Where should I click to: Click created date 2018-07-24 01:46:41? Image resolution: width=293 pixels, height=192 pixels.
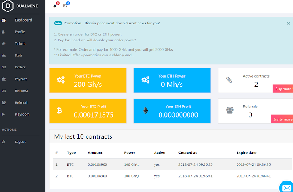(195, 176)
